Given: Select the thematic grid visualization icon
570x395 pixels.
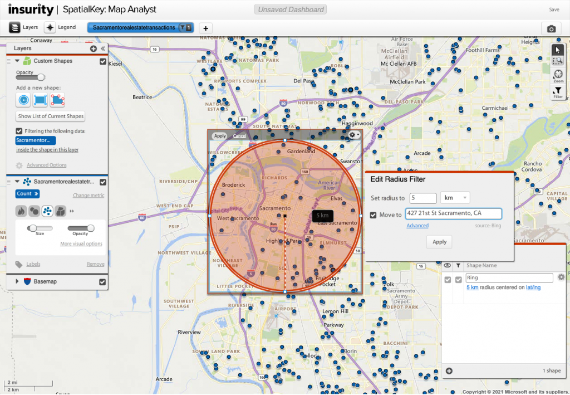Looking at the screenshot, I should 60,211.
